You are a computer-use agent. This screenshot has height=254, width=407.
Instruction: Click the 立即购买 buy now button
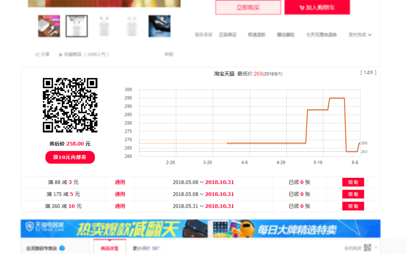pos(248,7)
